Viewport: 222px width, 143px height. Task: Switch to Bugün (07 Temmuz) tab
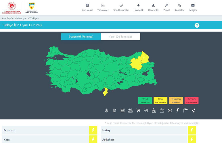tap(81, 37)
